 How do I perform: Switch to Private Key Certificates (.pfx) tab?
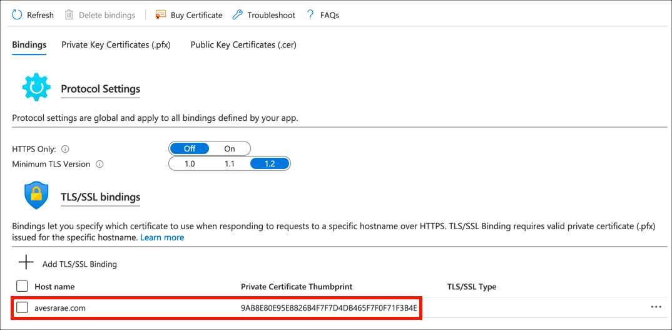point(116,45)
